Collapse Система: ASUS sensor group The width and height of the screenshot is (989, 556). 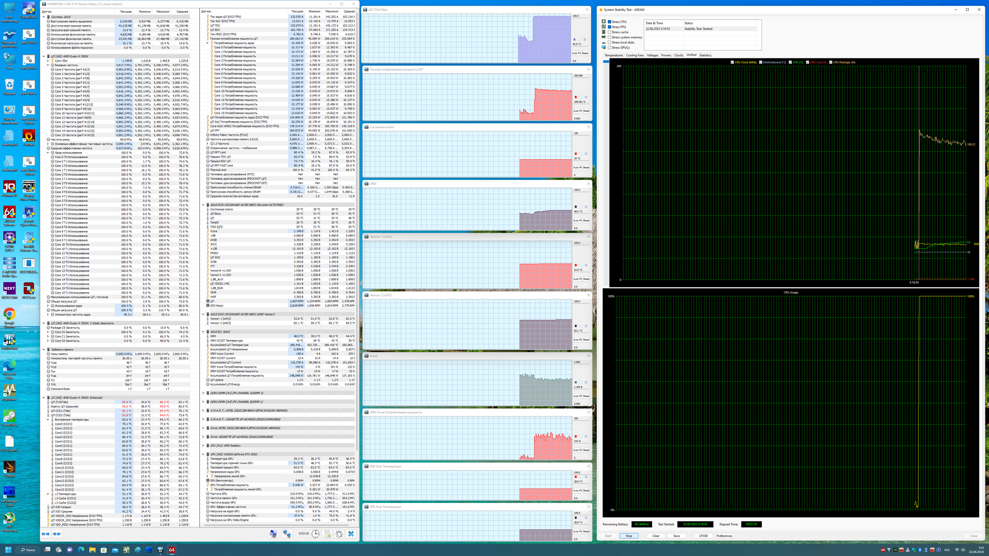tap(44, 17)
